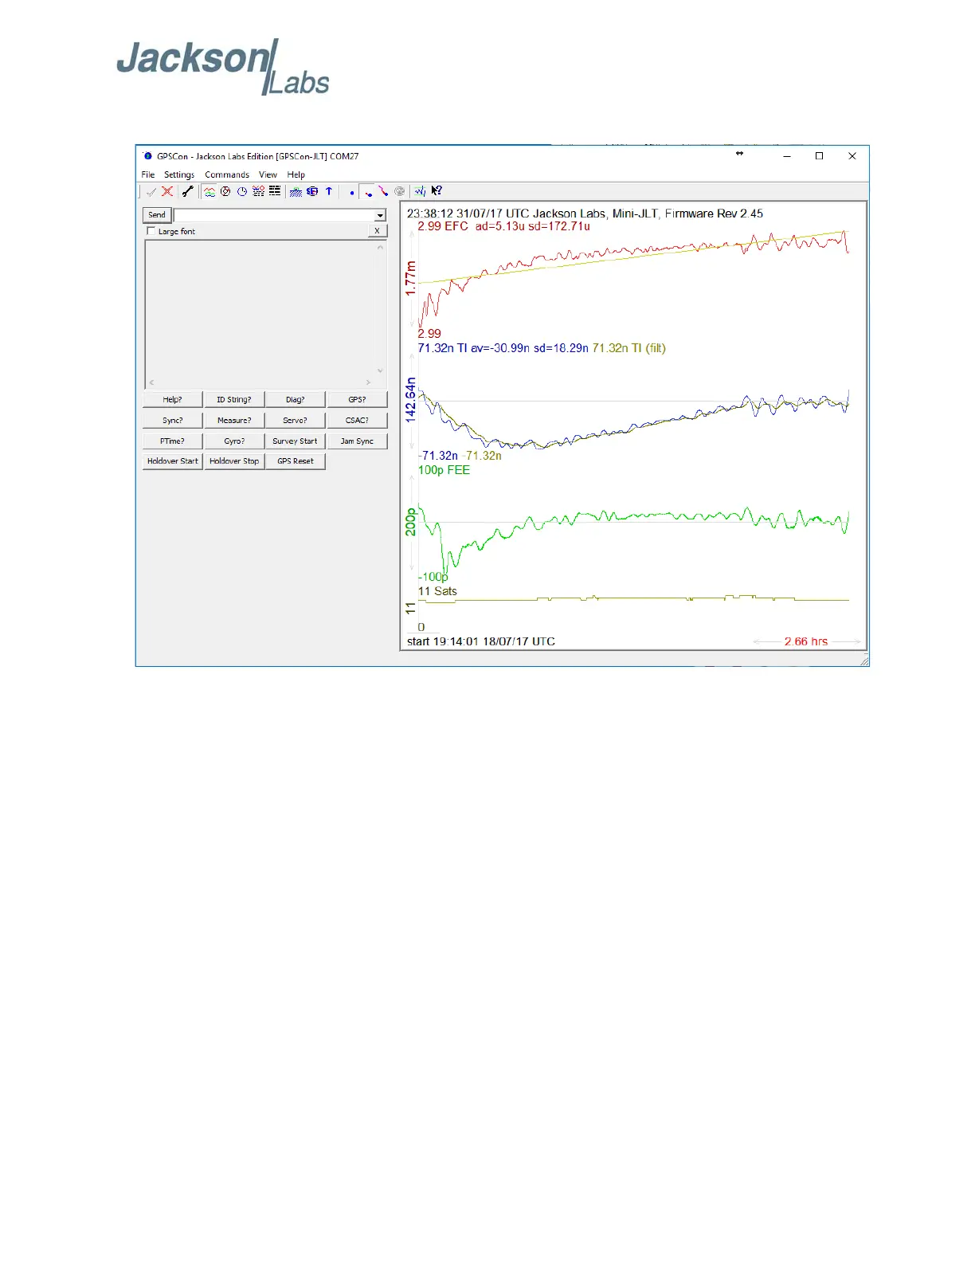Select the graph traces view icon

click(x=209, y=191)
